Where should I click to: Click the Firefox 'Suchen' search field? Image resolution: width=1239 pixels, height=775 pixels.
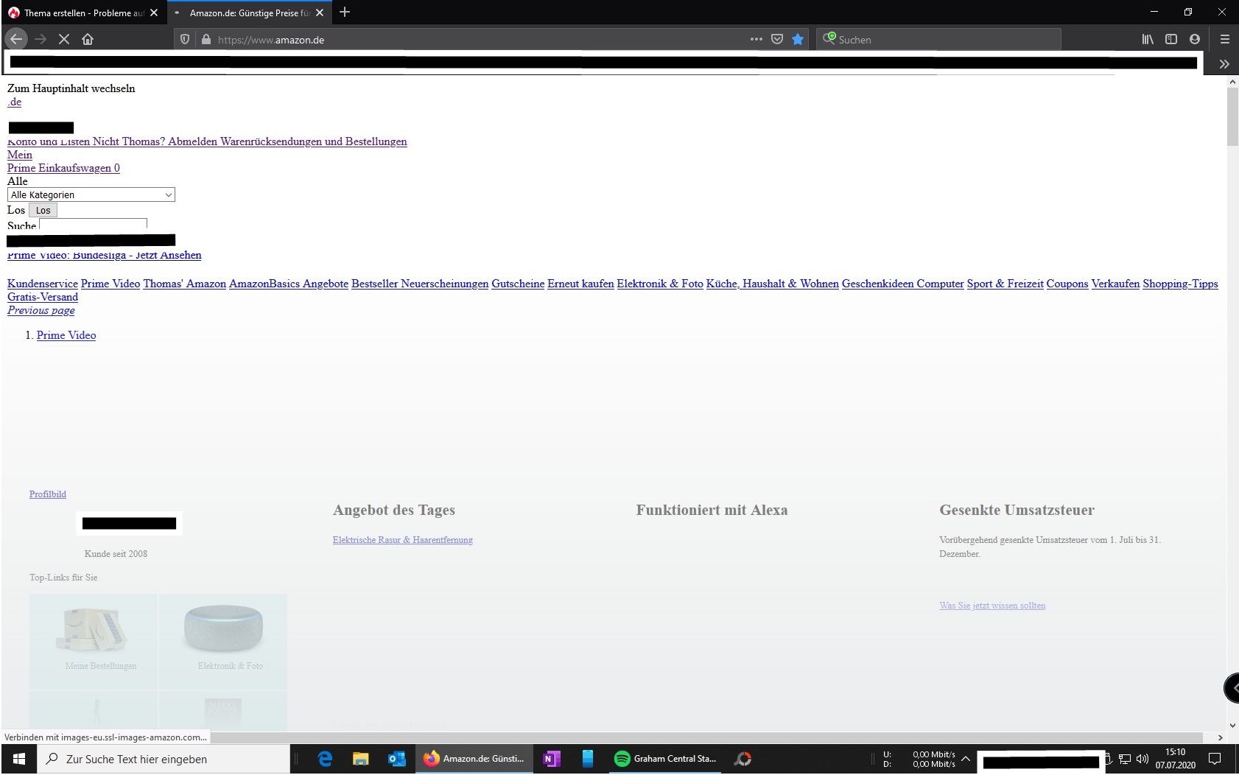pos(938,40)
